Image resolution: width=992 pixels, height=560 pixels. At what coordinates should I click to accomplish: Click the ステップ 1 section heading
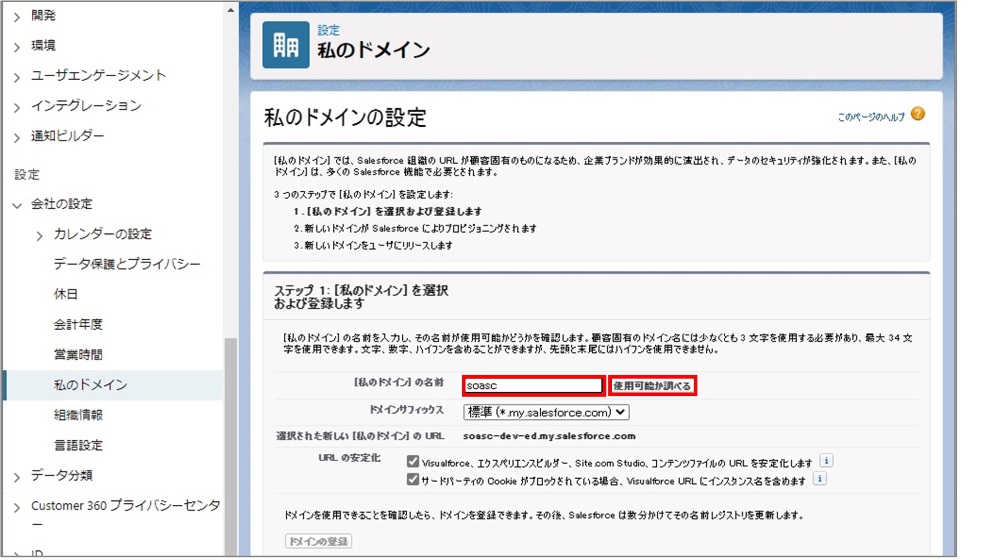coord(361,297)
